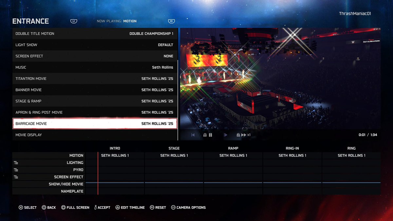Open the MUSIC Seth Rollins row
Viewport: 393px width, 221px height.
[x=95, y=67]
